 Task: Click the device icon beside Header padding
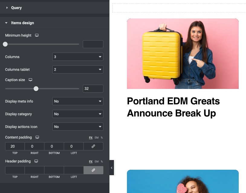36,161
